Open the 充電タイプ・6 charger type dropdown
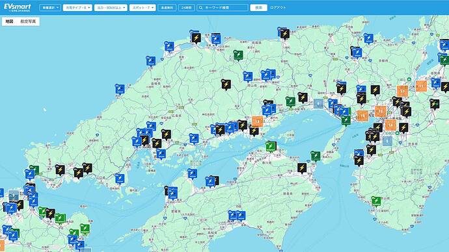The image size is (449, 252). 77,8
